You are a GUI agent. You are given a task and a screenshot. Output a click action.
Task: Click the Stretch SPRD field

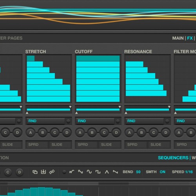tap(37, 145)
